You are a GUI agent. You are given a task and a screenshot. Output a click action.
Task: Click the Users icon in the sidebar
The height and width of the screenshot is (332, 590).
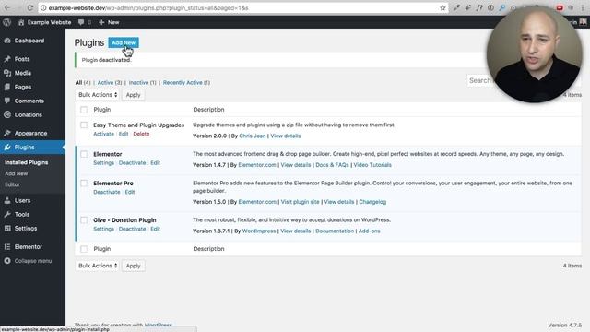[7, 201]
